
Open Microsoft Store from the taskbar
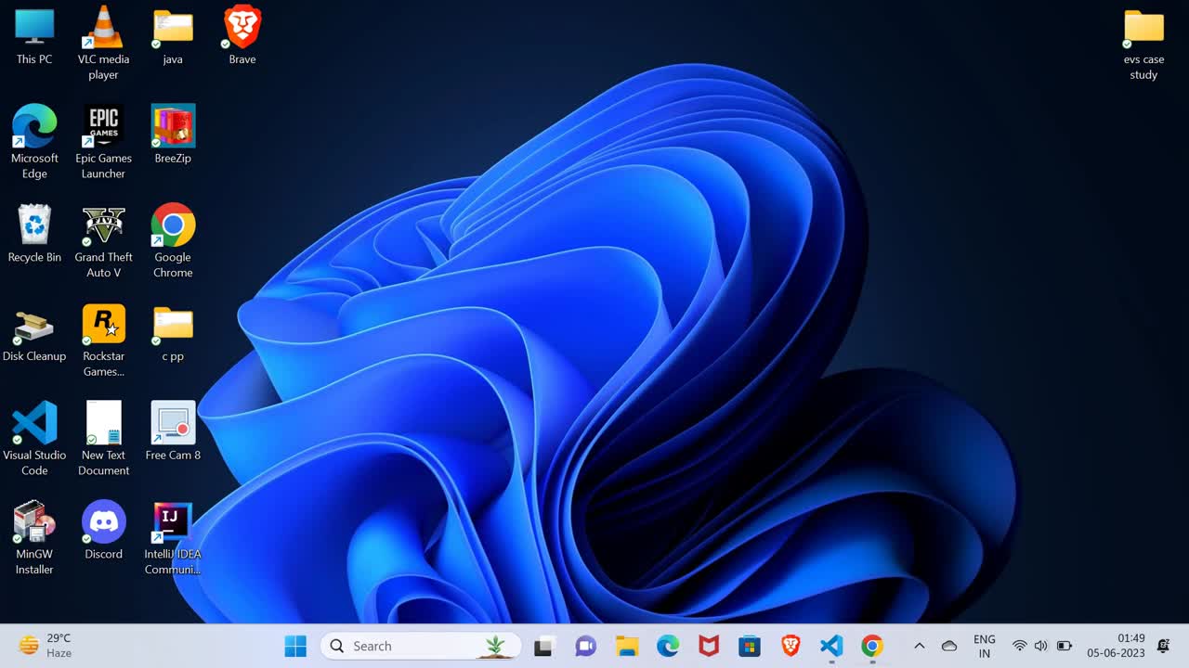[x=750, y=646]
